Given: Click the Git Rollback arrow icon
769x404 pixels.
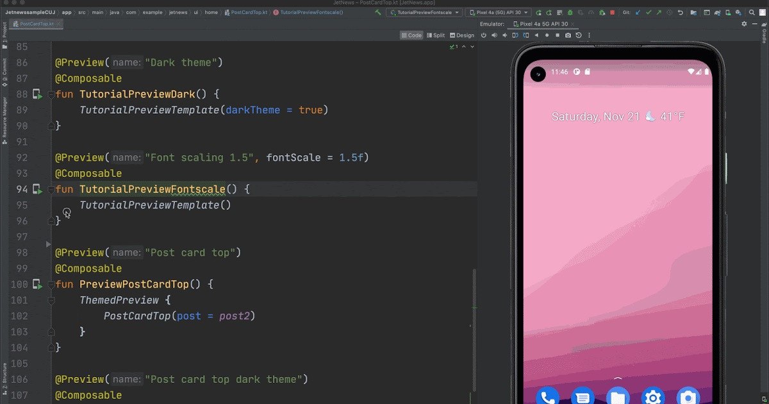Looking at the screenshot, I should (680, 12).
